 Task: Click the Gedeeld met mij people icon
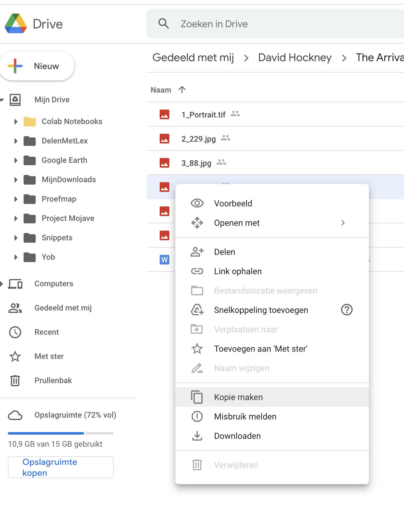pos(15,308)
